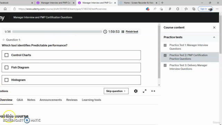Open the Favorites list icon
The width and height of the screenshot is (222, 125).
point(186,9)
